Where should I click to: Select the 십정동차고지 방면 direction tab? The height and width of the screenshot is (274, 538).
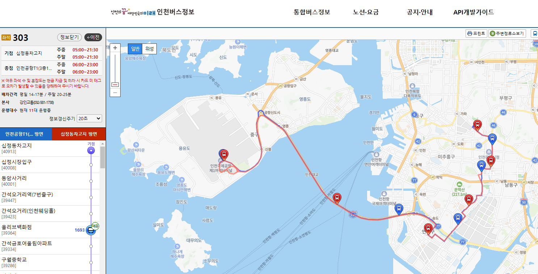(79, 134)
